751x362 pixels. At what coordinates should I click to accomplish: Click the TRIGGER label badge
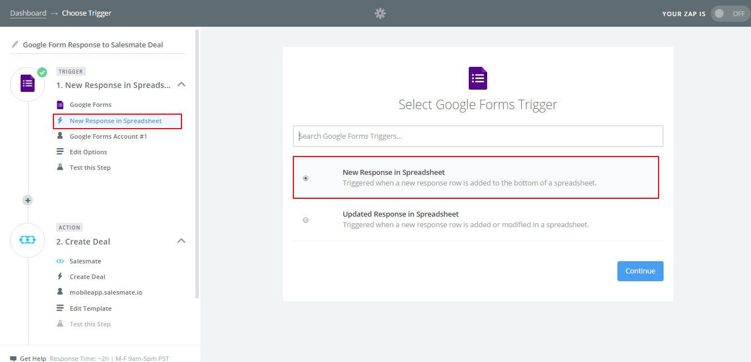pos(71,71)
